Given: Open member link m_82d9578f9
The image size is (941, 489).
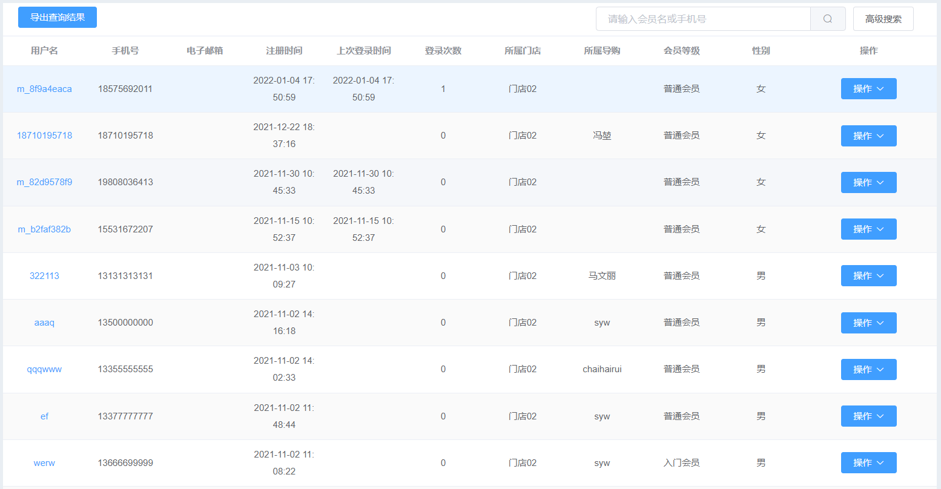Looking at the screenshot, I should pyautogui.click(x=44, y=182).
